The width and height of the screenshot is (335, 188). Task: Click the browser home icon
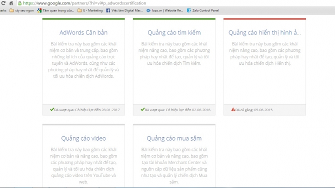coord(11,3)
